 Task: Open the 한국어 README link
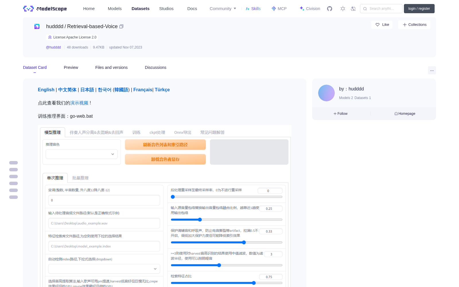coord(105,90)
